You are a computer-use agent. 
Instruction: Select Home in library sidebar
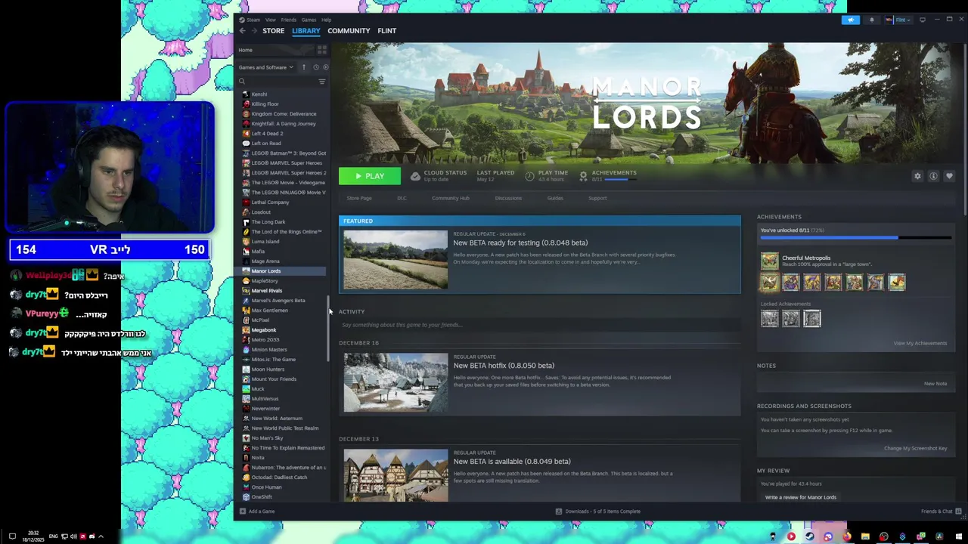(246, 50)
